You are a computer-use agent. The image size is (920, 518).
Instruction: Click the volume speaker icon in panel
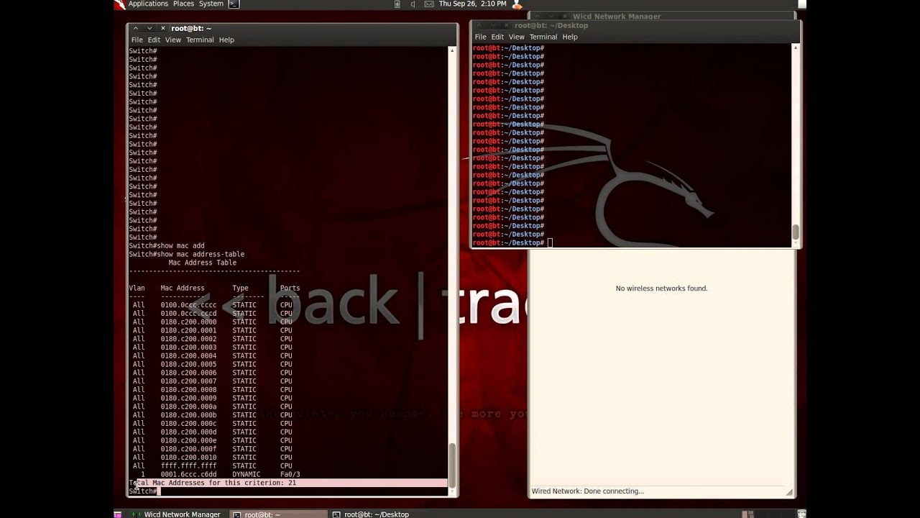(413, 4)
